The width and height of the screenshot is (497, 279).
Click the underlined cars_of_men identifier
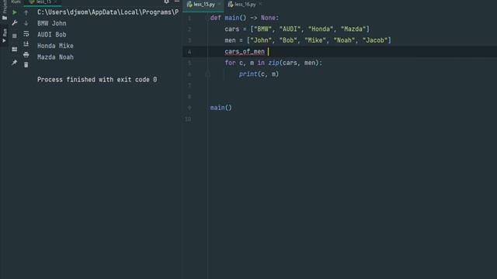pos(245,52)
